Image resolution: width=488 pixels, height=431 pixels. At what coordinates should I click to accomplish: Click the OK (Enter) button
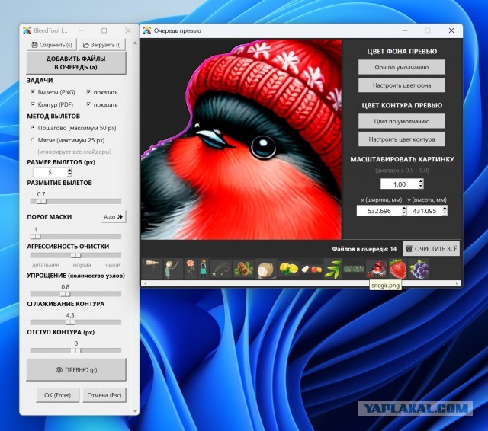(x=58, y=395)
